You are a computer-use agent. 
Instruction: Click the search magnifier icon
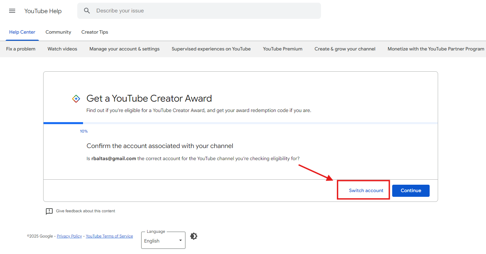click(87, 11)
